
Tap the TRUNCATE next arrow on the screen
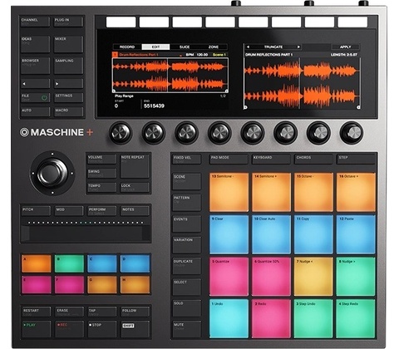tap(298, 47)
